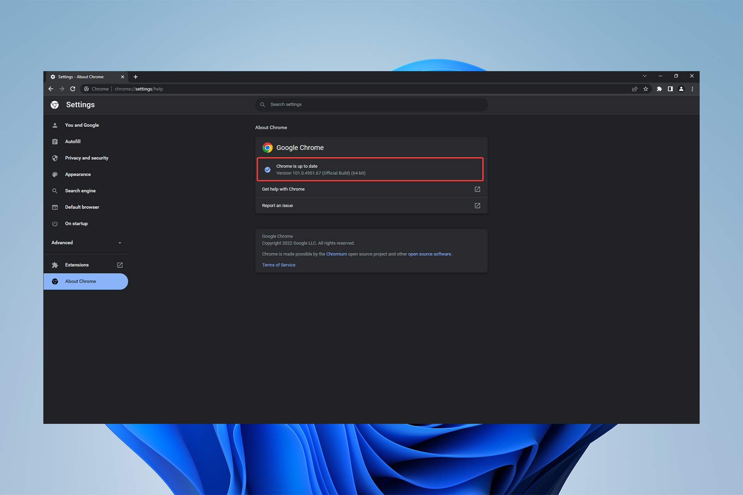
Task: Click the magnifier icon in Search settings
Action: [262, 105]
